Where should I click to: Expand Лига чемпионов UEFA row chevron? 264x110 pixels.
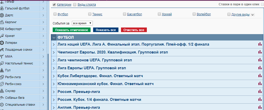pyautogui.click(x=54, y=60)
